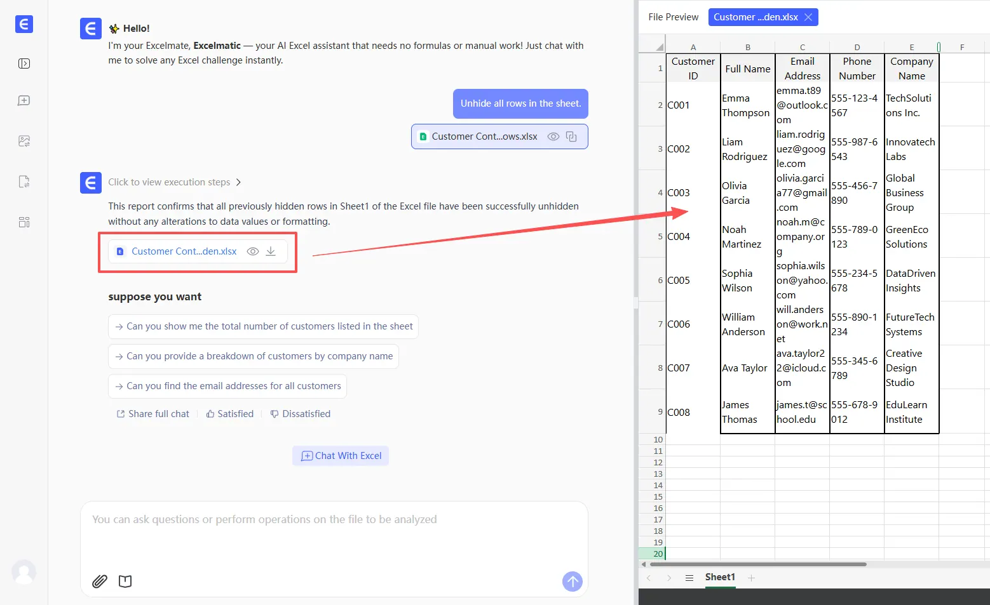
Task: Open the file converter sidebar icon
Action: (x=24, y=182)
